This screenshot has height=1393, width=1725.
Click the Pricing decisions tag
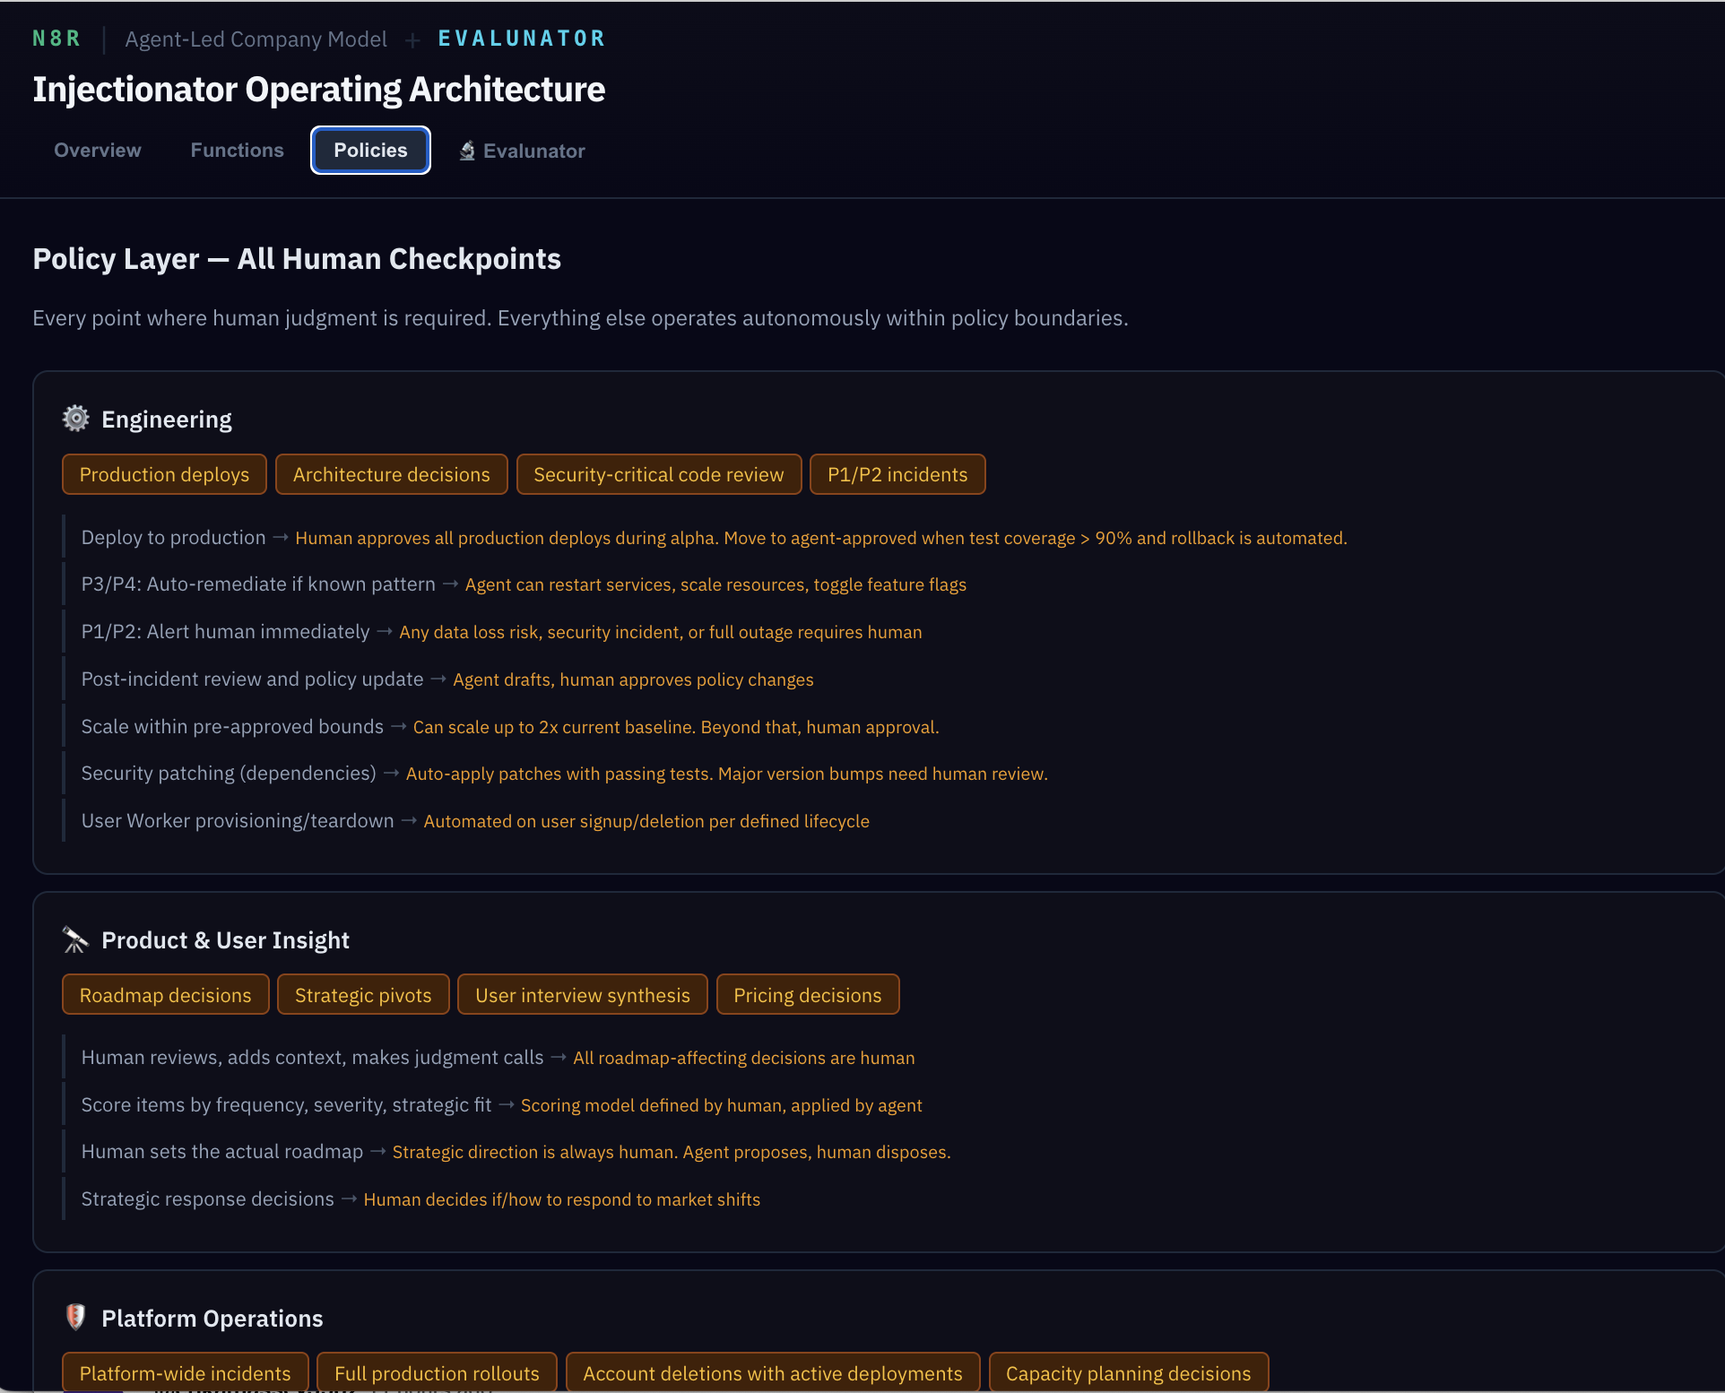click(x=808, y=995)
